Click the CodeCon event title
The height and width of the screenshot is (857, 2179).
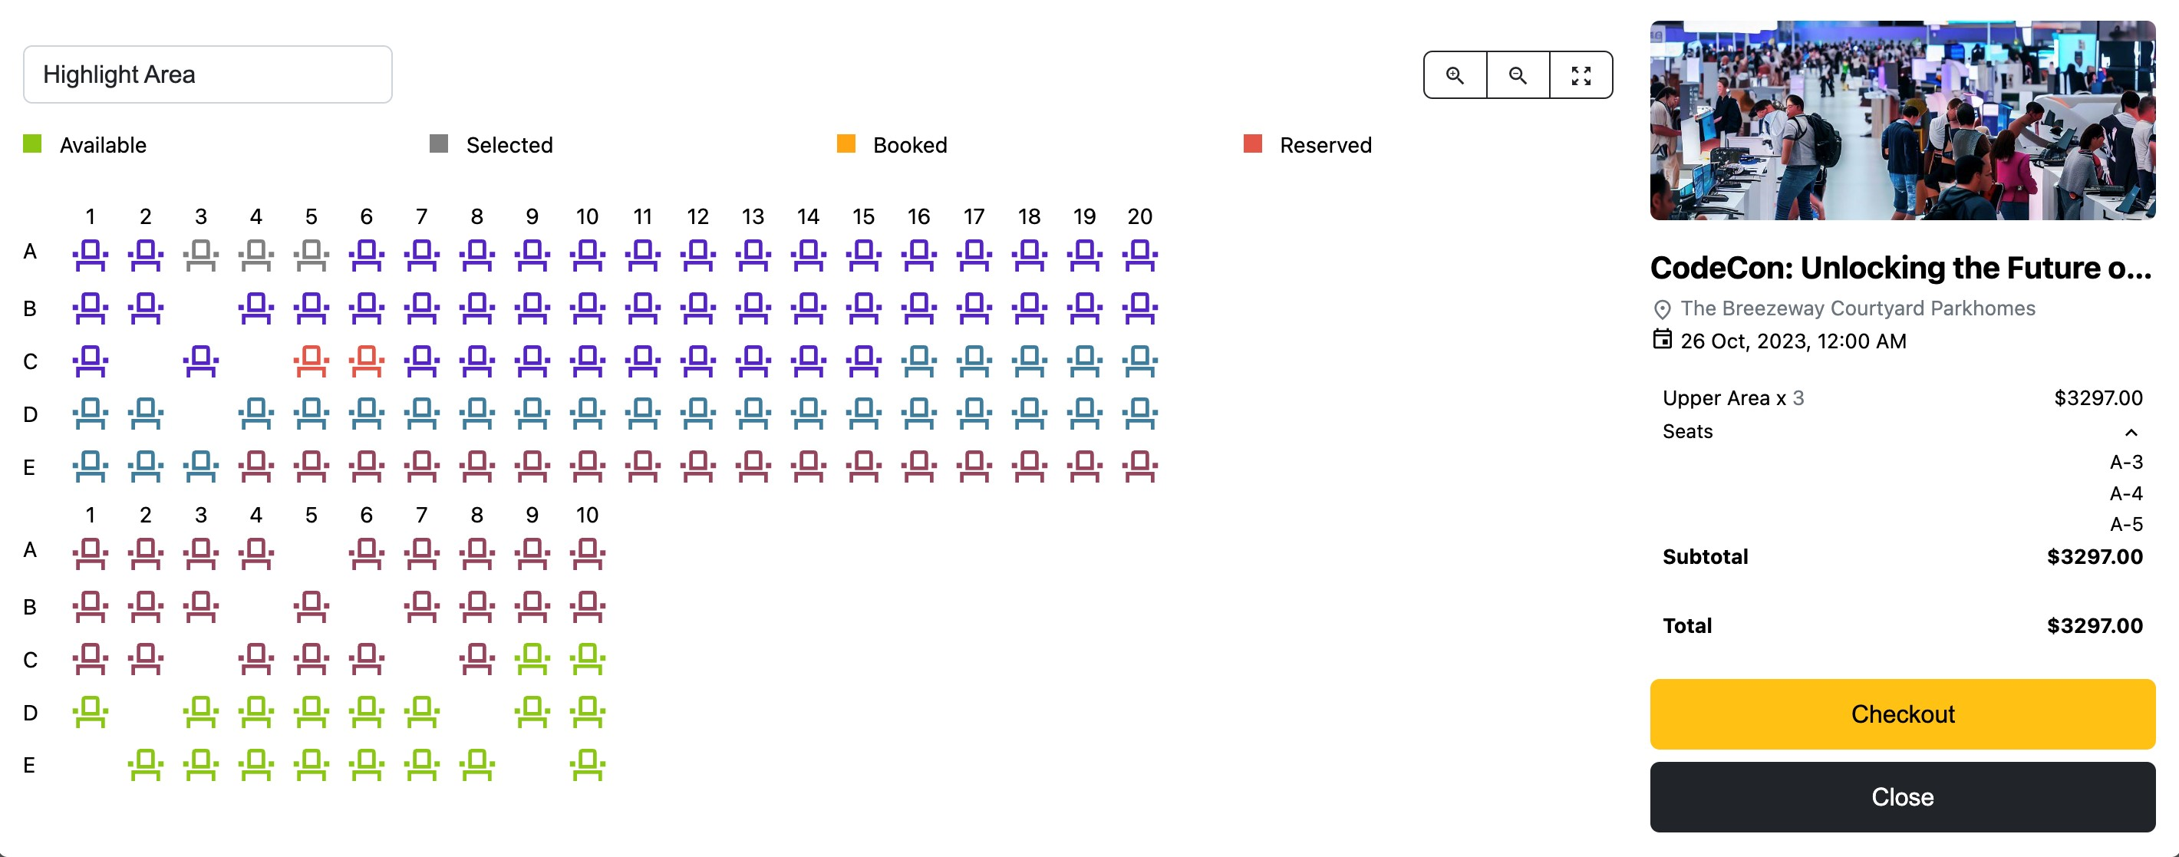[x=1900, y=269]
